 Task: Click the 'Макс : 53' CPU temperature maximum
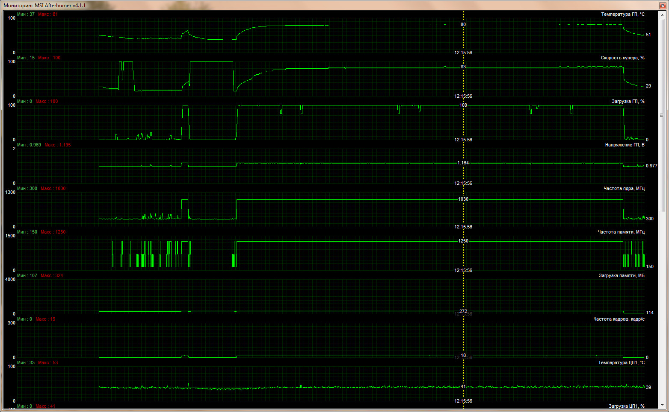48,363
